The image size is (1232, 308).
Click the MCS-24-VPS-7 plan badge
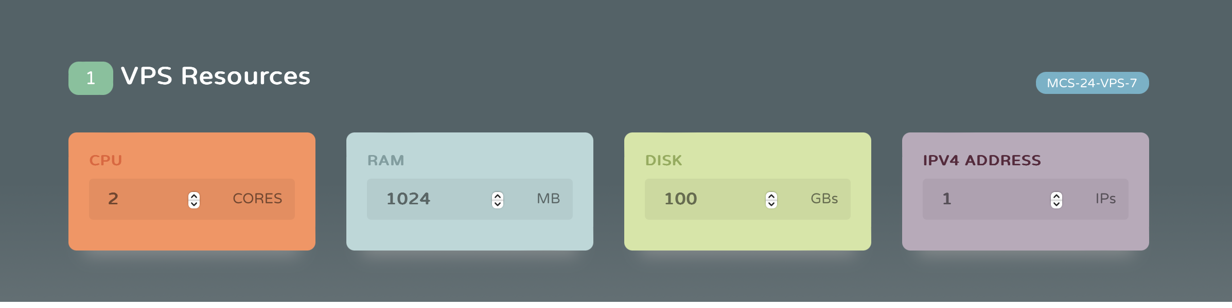[x=1092, y=83]
